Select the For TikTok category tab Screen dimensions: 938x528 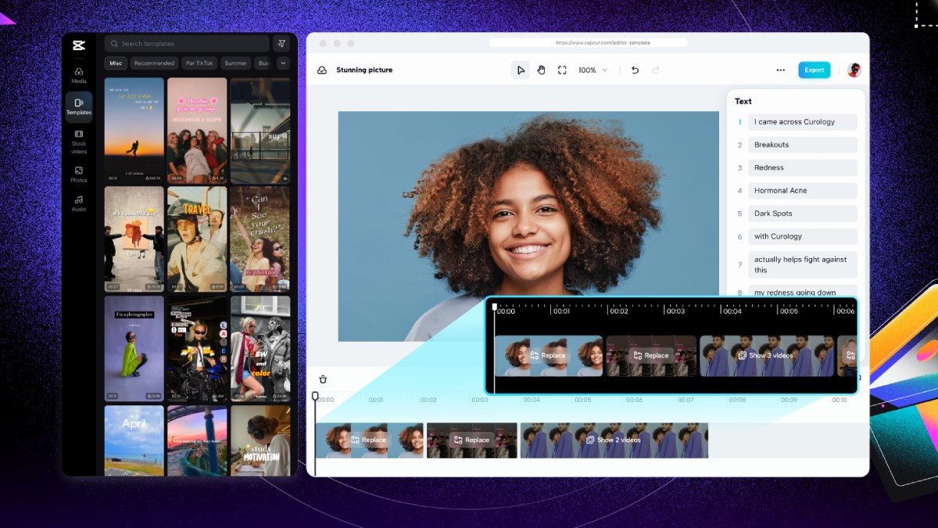tap(200, 63)
